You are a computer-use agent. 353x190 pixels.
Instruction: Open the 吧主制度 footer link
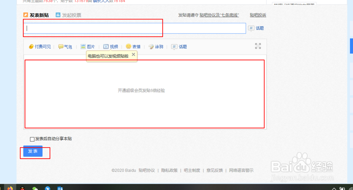tap(192, 171)
